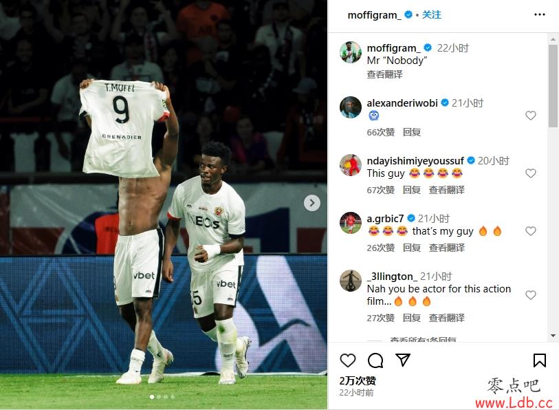The image size is (559, 410).
Task: Open a.grbic7 username link
Action: (385, 218)
